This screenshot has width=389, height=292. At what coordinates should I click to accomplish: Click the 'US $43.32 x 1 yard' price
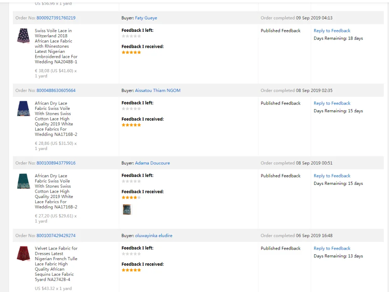53,288
